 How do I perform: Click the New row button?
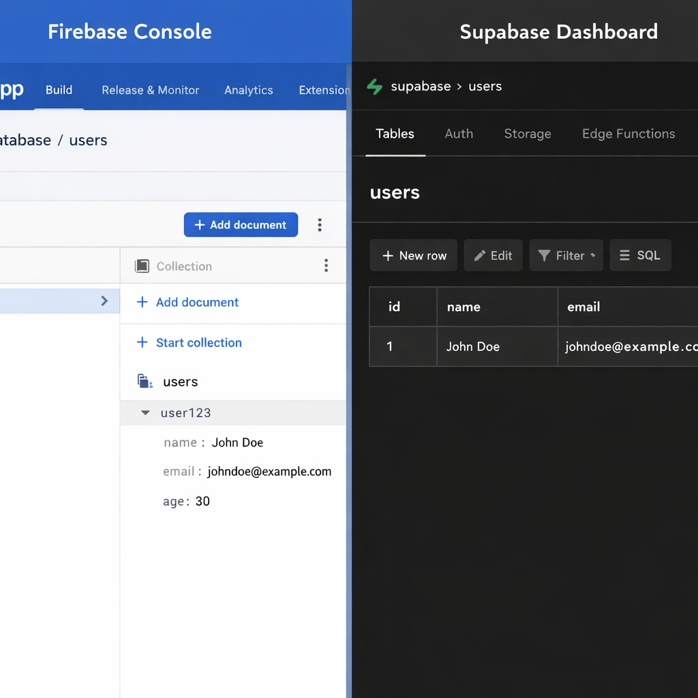tap(413, 256)
